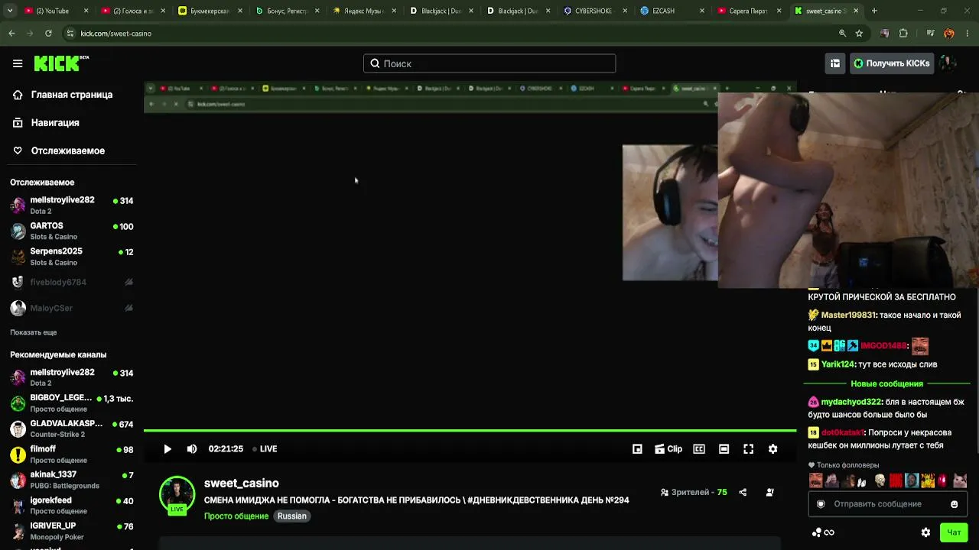This screenshot has height=550, width=979.
Task: Open recommended channel GLADVALAKASP...
Action: pyautogui.click(x=72, y=429)
